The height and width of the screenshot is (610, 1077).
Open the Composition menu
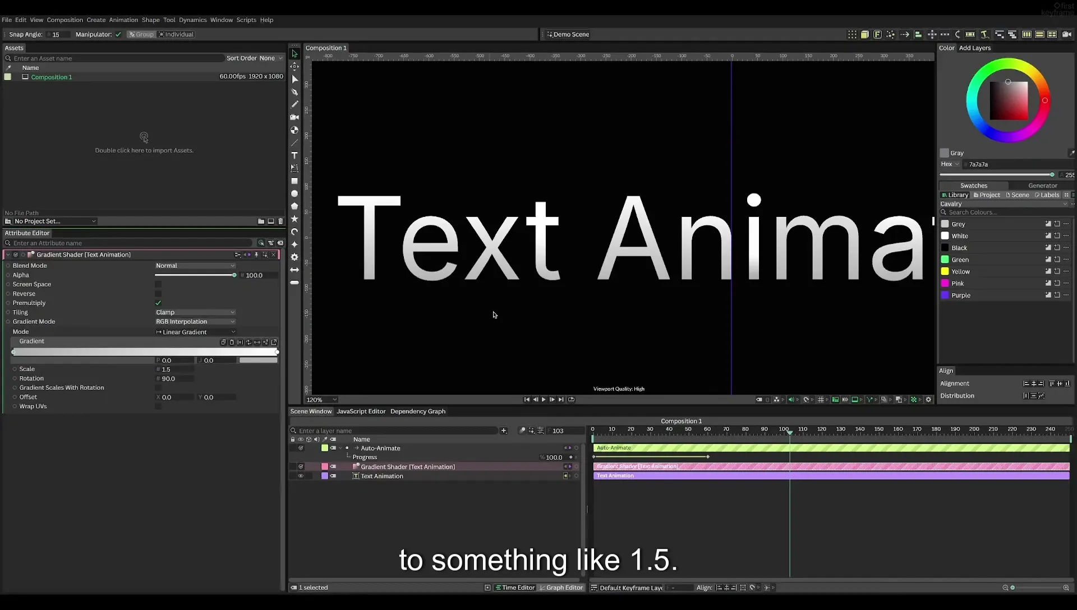click(x=65, y=20)
